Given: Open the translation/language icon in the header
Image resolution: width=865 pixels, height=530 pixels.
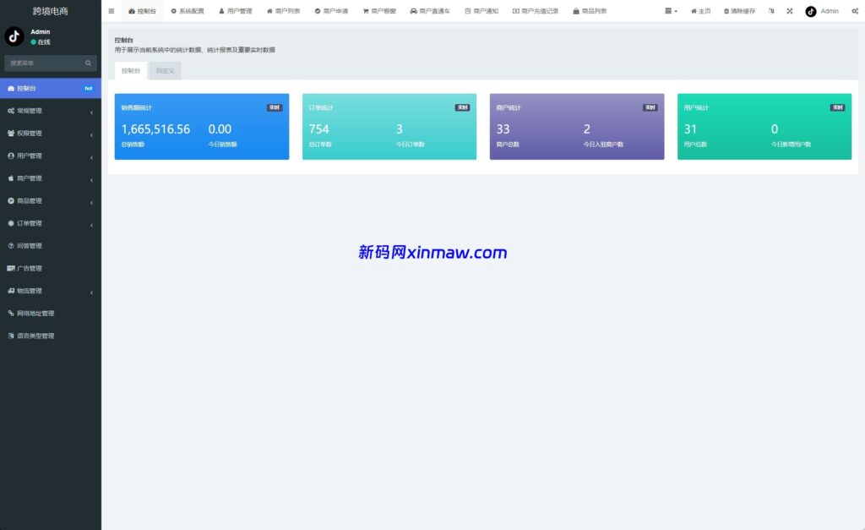Looking at the screenshot, I should (x=770, y=11).
